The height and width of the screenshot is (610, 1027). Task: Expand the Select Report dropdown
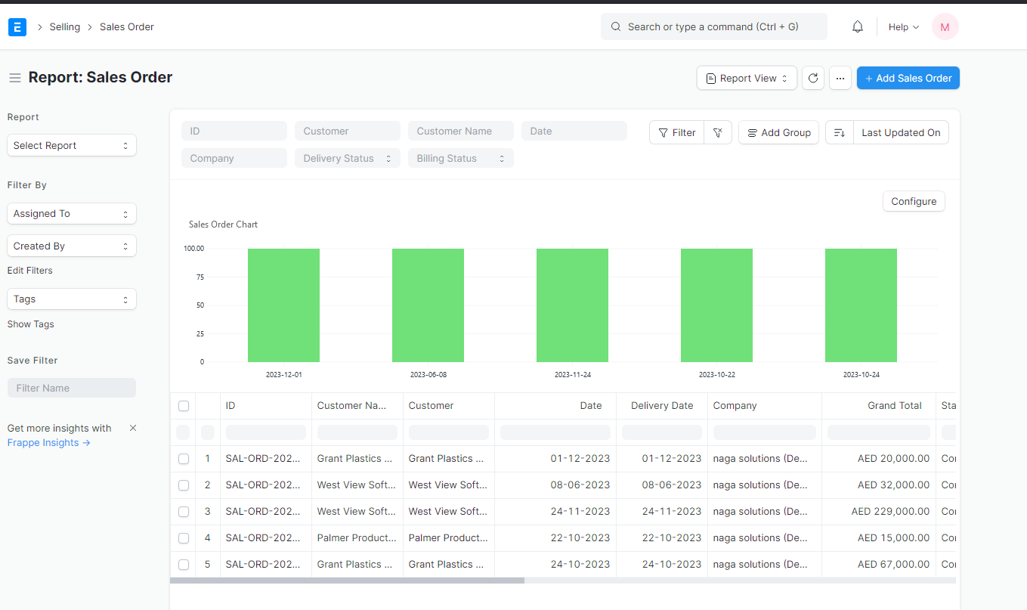[71, 145]
